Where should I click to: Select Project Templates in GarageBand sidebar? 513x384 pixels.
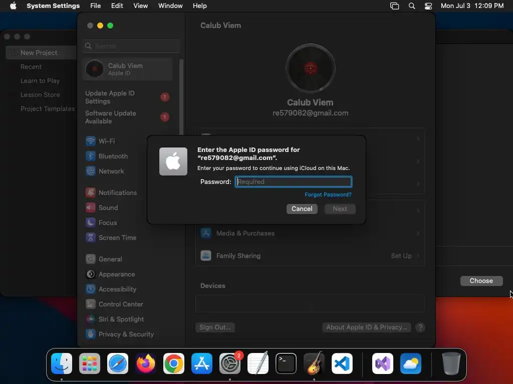click(48, 108)
